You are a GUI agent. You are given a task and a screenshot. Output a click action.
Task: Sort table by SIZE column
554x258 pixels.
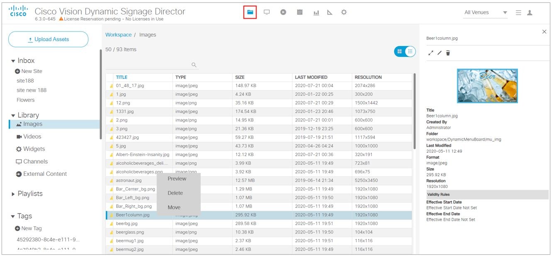(x=240, y=77)
